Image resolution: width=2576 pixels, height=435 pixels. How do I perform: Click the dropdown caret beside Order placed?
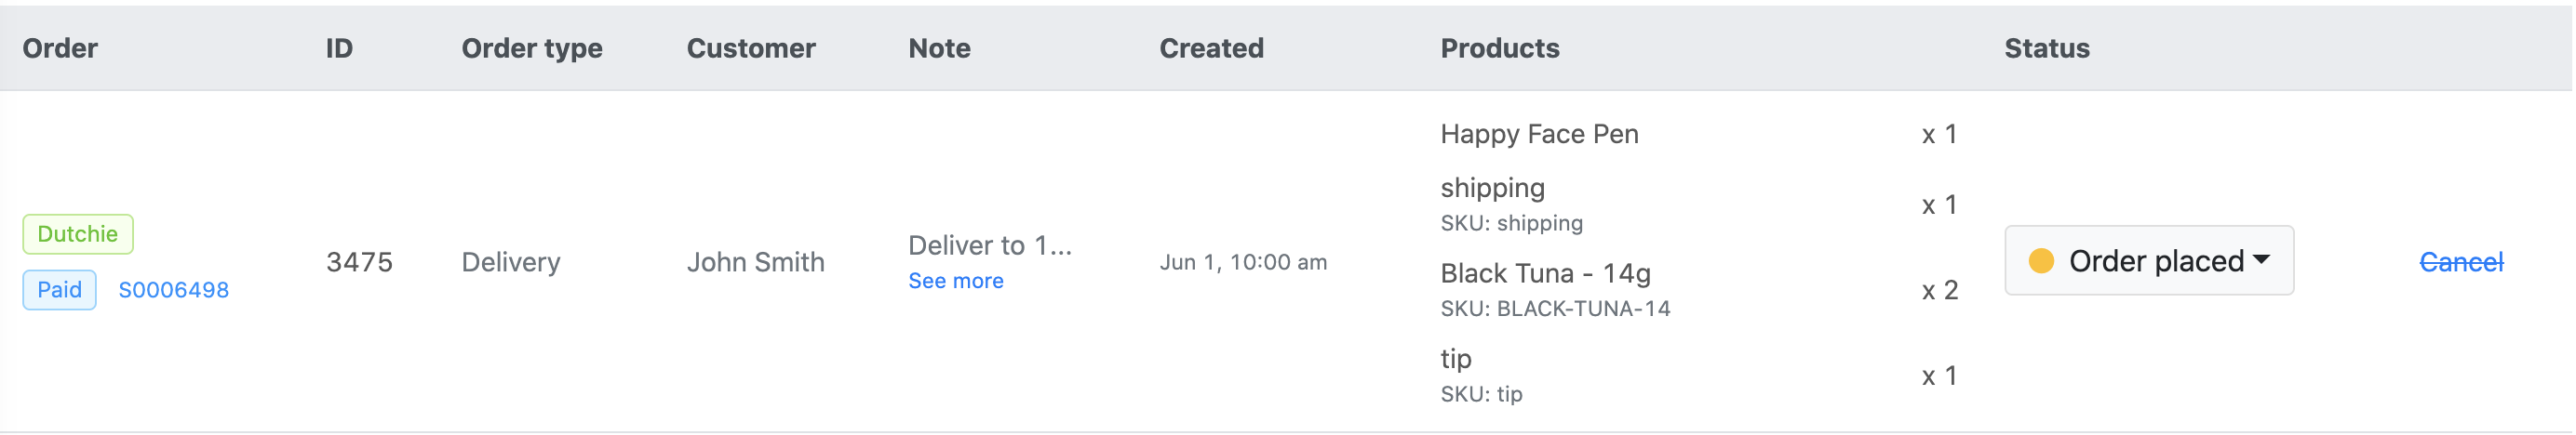tap(2262, 259)
